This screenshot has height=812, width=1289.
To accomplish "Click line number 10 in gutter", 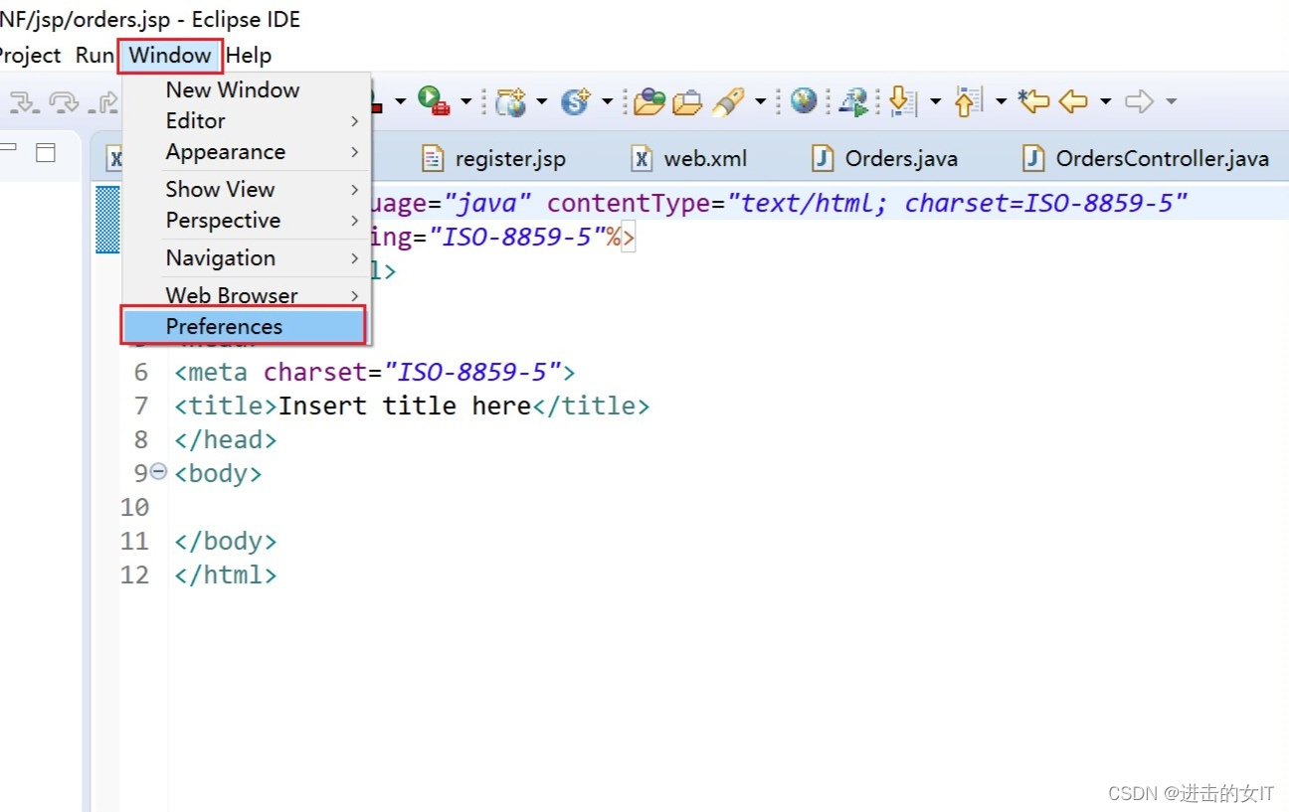I will point(134,507).
